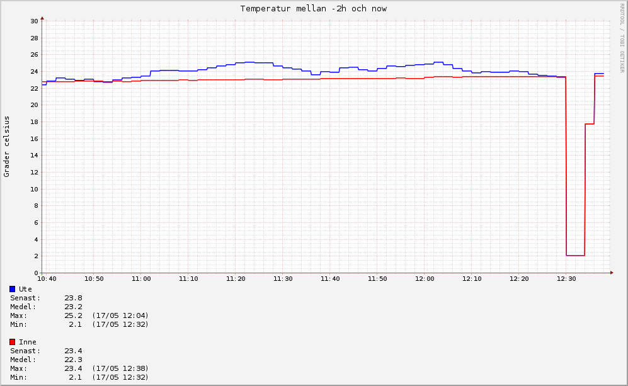Click the red Inne legend color swatch
This screenshot has width=628, height=386.
tap(13, 342)
